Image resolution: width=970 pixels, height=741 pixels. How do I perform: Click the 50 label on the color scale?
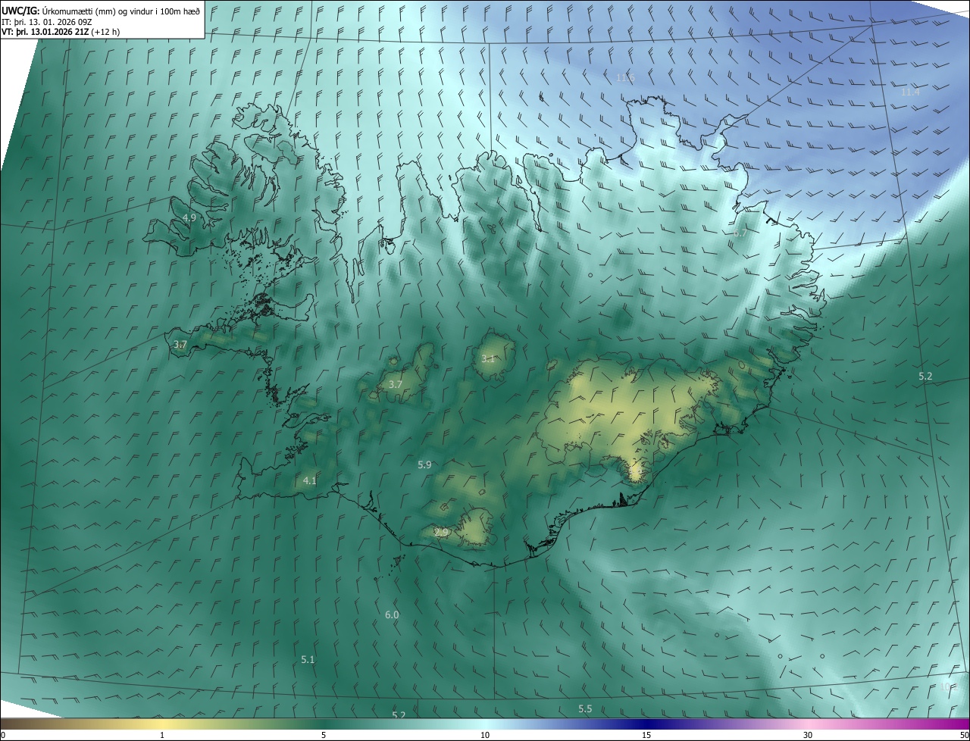[965, 736]
